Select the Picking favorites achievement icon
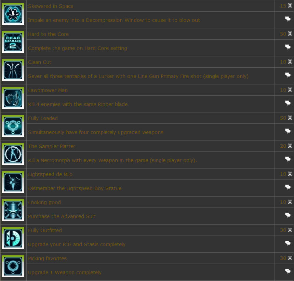294x281 pixels. click(x=13, y=266)
